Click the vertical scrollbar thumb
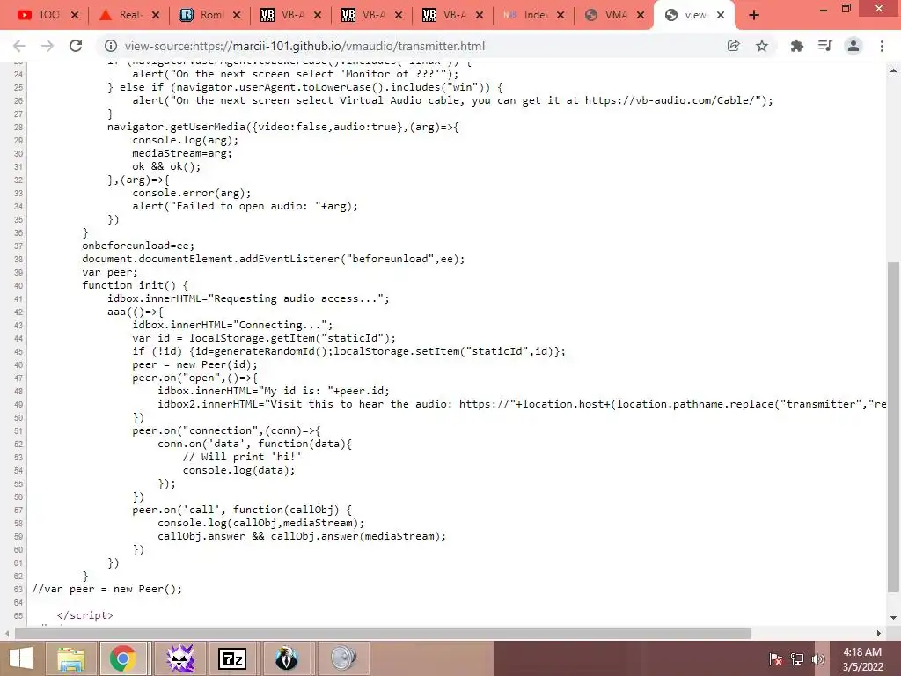 click(x=893, y=427)
